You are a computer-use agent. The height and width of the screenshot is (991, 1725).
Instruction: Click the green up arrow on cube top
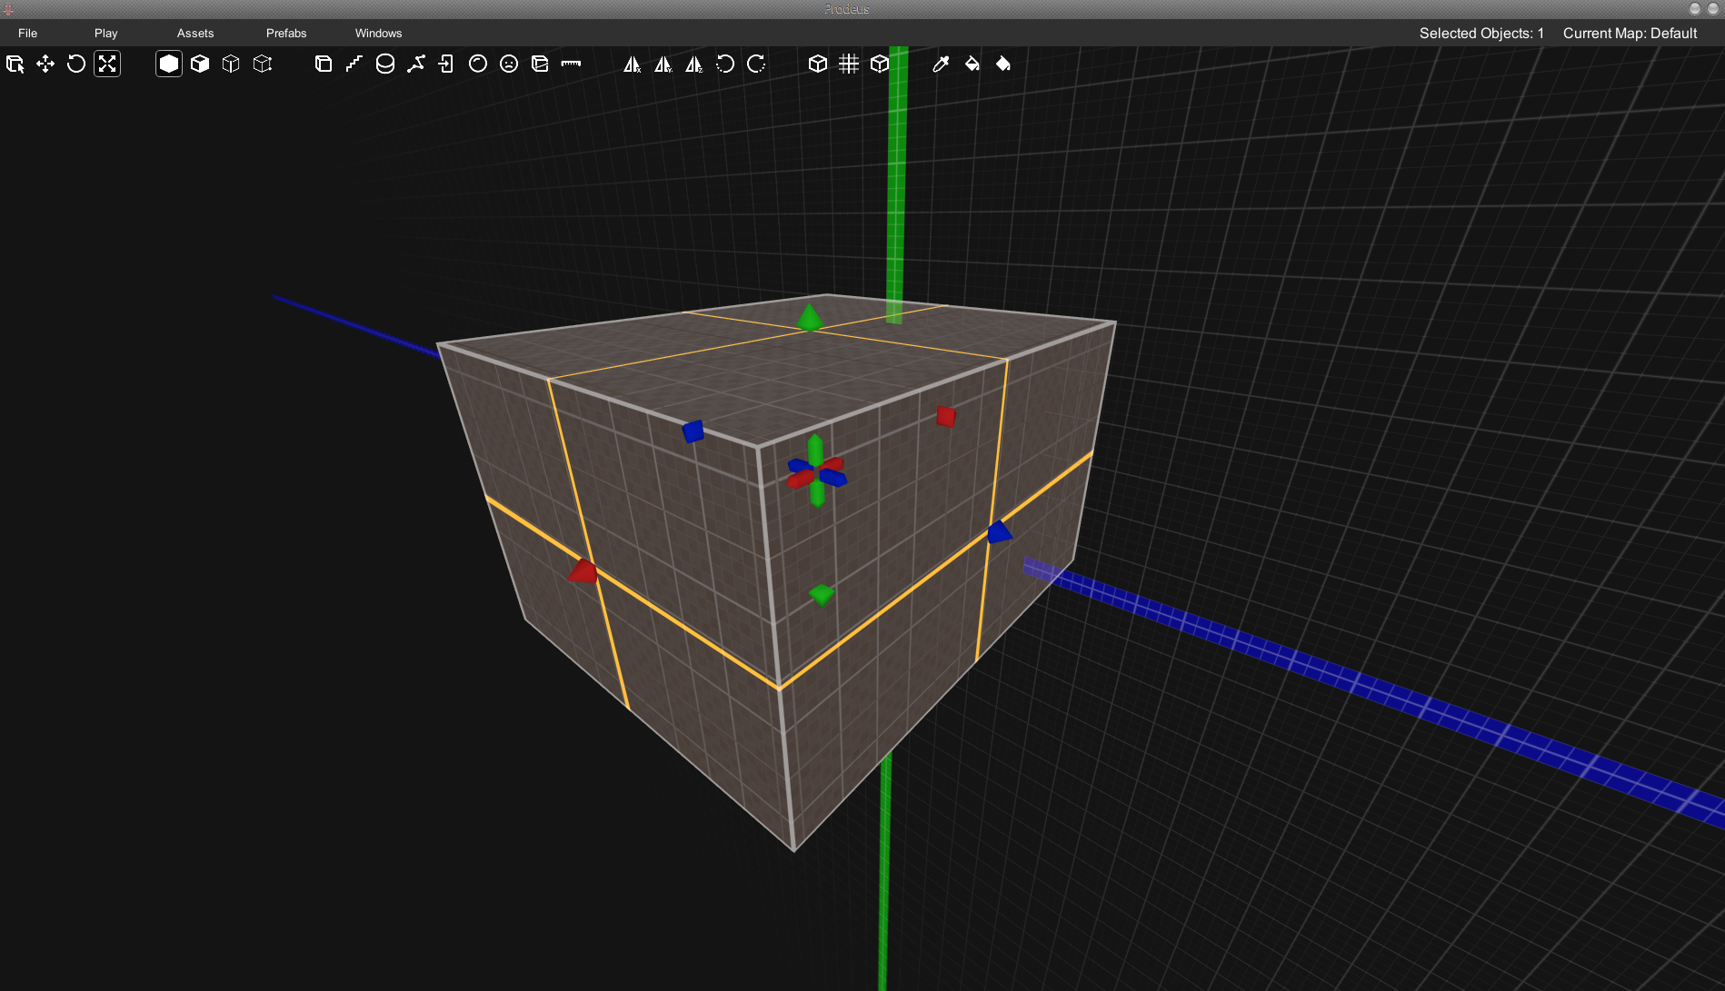point(809,318)
